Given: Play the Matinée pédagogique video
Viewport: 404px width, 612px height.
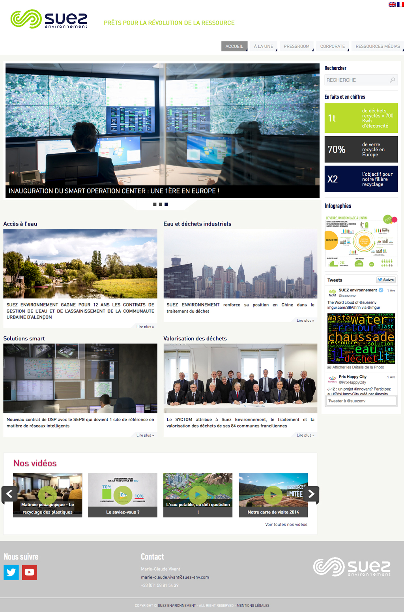Looking at the screenshot, I should tap(47, 495).
